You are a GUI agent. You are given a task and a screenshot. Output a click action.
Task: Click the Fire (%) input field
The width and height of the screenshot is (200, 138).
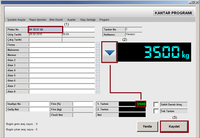(83, 104)
